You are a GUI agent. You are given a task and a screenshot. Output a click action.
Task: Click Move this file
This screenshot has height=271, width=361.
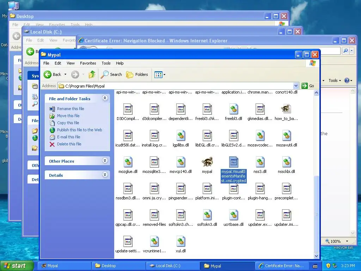(68, 116)
